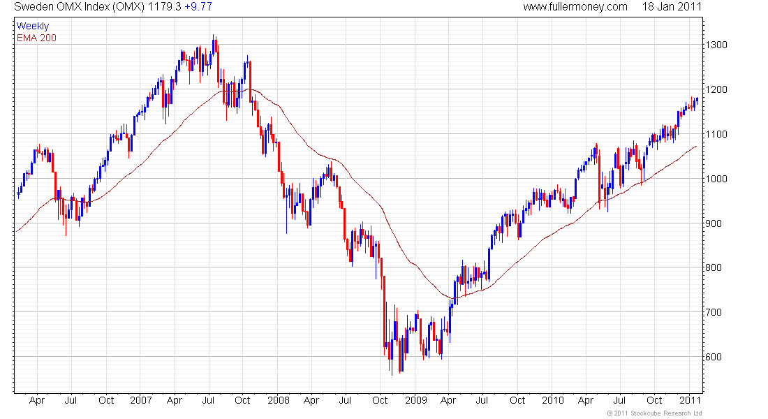
Task: Click the 1300 price axis label
Action: pyautogui.click(x=716, y=45)
